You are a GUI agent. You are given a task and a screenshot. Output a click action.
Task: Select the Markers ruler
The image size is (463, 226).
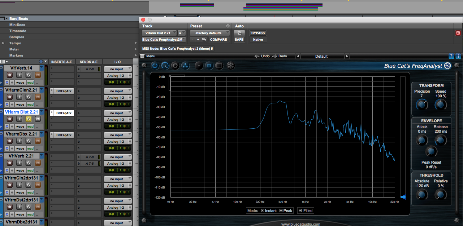click(x=16, y=56)
